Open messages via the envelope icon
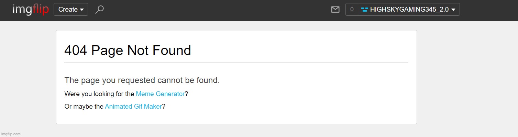This screenshot has width=518, height=137. 335,10
